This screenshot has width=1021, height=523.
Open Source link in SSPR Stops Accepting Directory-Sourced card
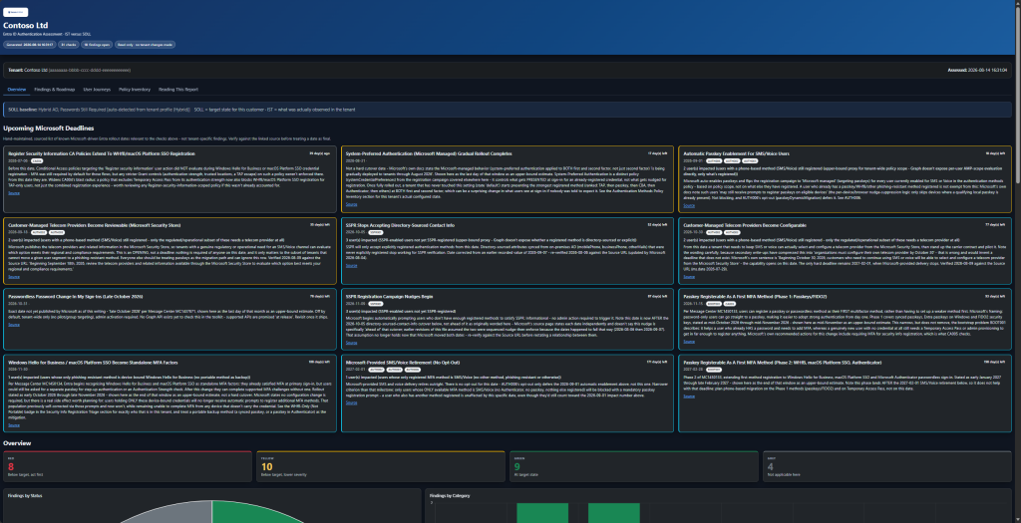[352, 265]
